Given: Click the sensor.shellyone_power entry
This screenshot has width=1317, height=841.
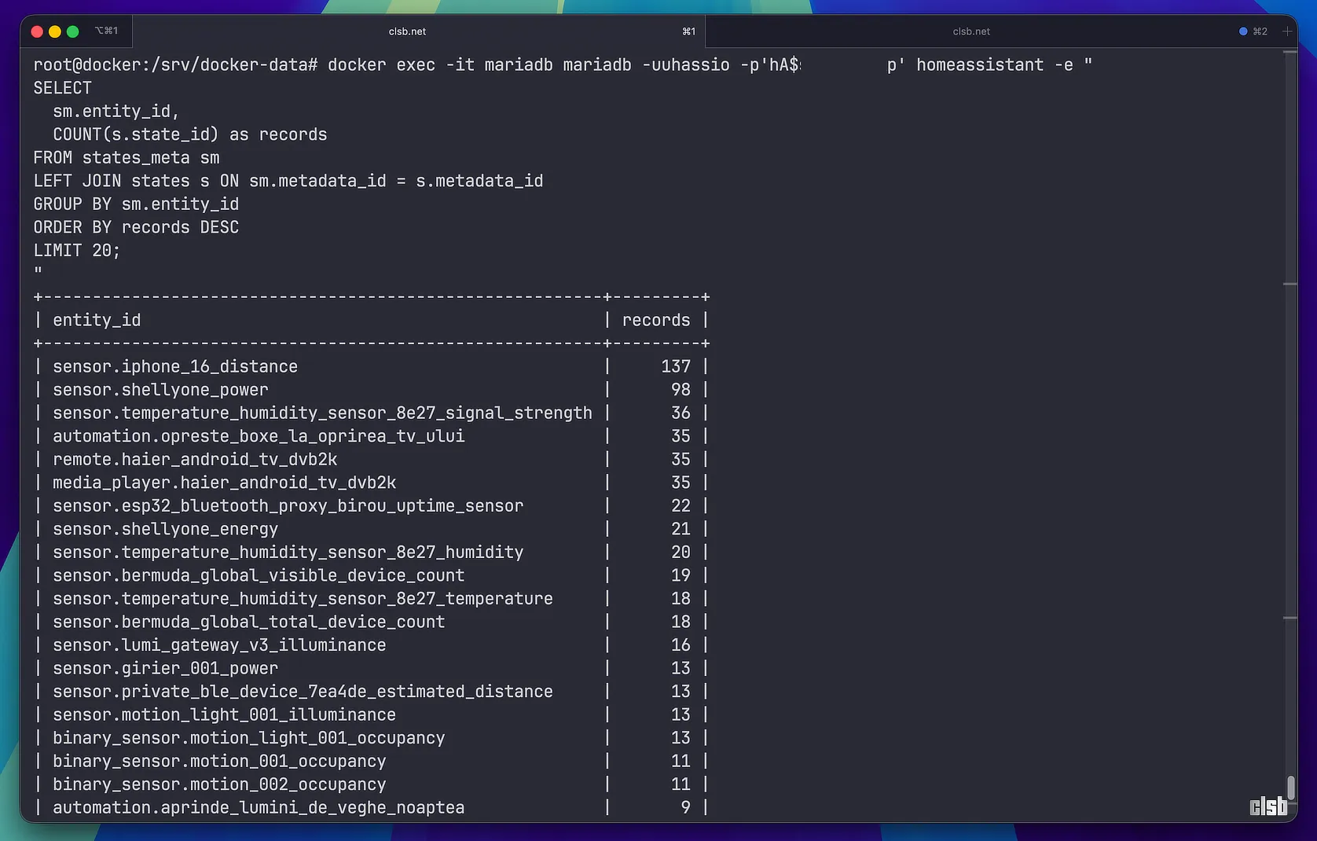Looking at the screenshot, I should [160, 390].
